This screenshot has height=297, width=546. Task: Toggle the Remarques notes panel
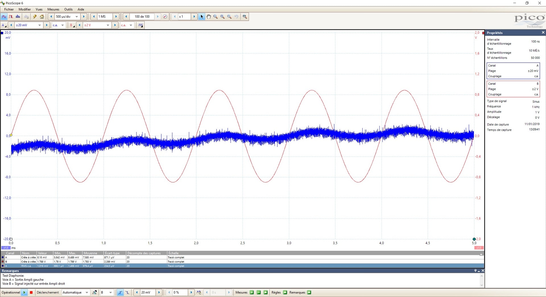point(309,292)
